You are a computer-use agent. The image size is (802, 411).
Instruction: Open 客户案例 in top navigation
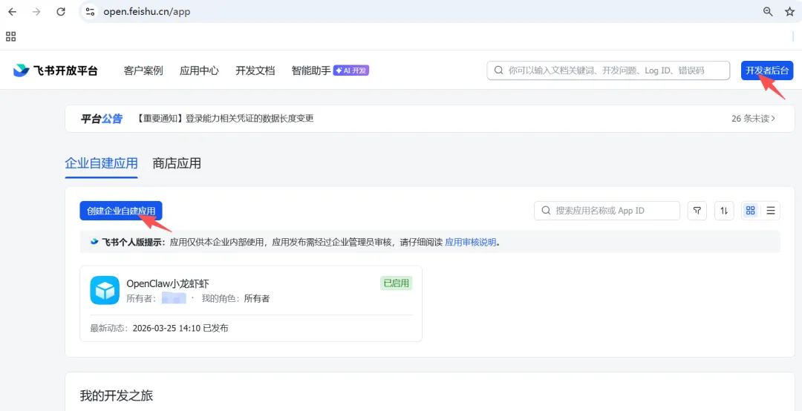[143, 70]
